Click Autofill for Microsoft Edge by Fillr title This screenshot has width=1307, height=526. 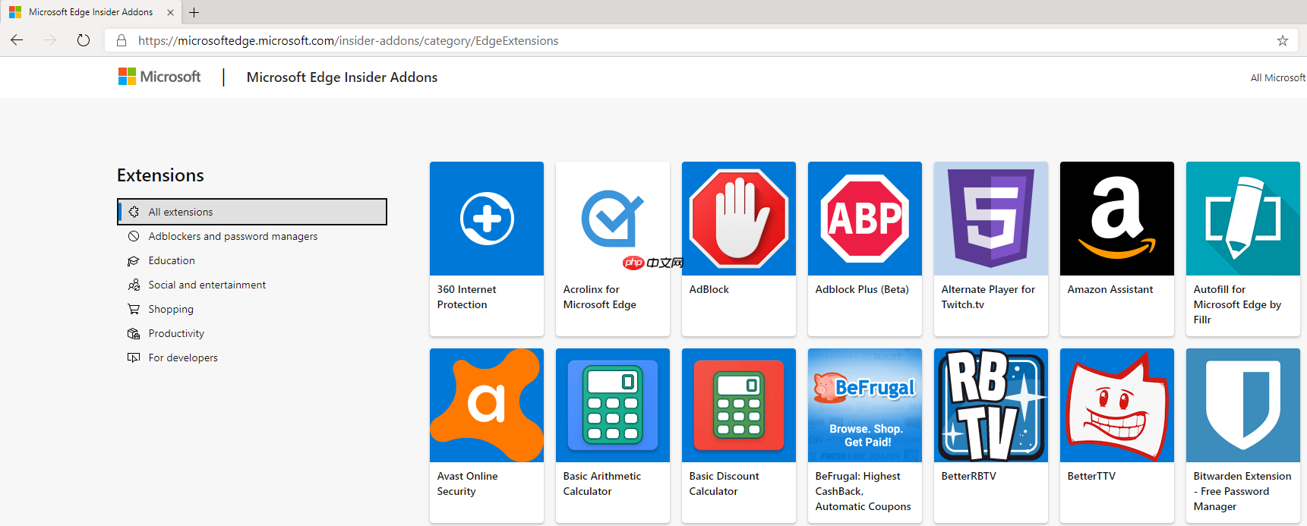click(1237, 304)
